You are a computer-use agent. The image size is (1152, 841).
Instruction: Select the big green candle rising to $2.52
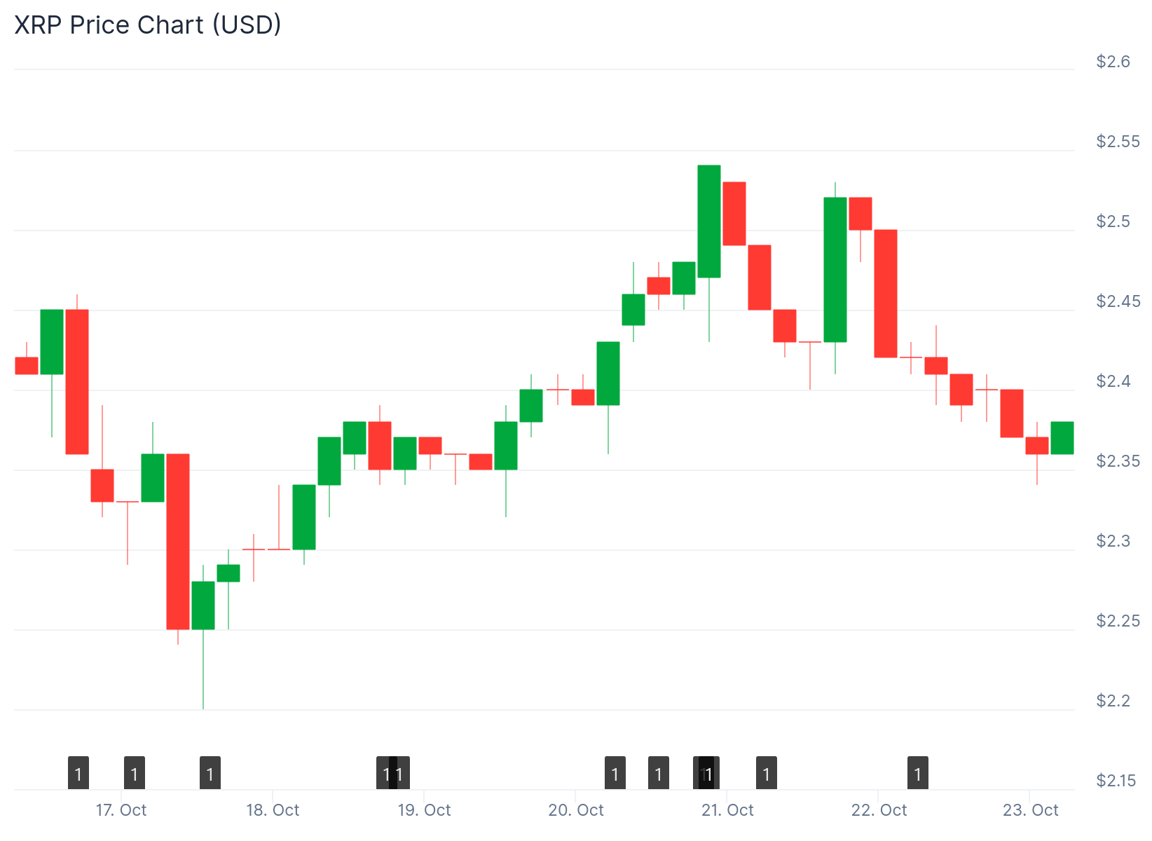[835, 270]
